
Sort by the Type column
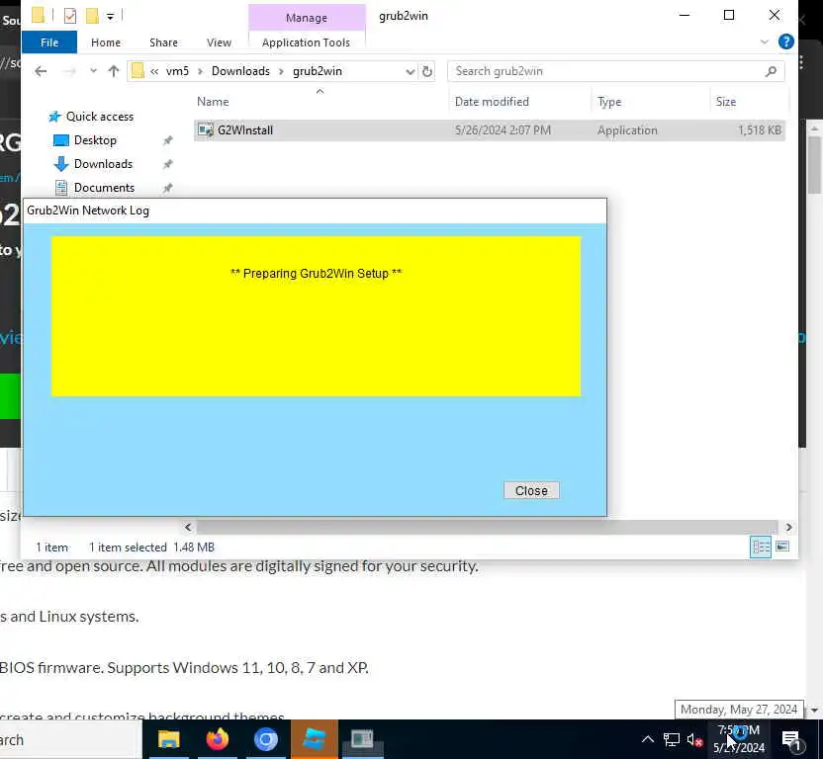tap(609, 102)
